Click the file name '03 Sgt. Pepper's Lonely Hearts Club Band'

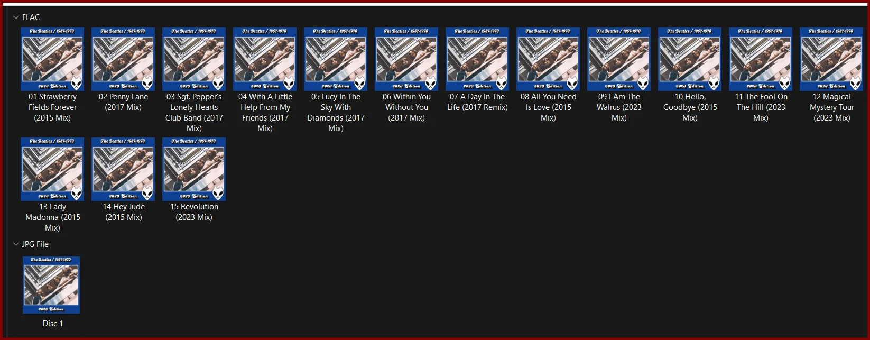tap(194, 113)
